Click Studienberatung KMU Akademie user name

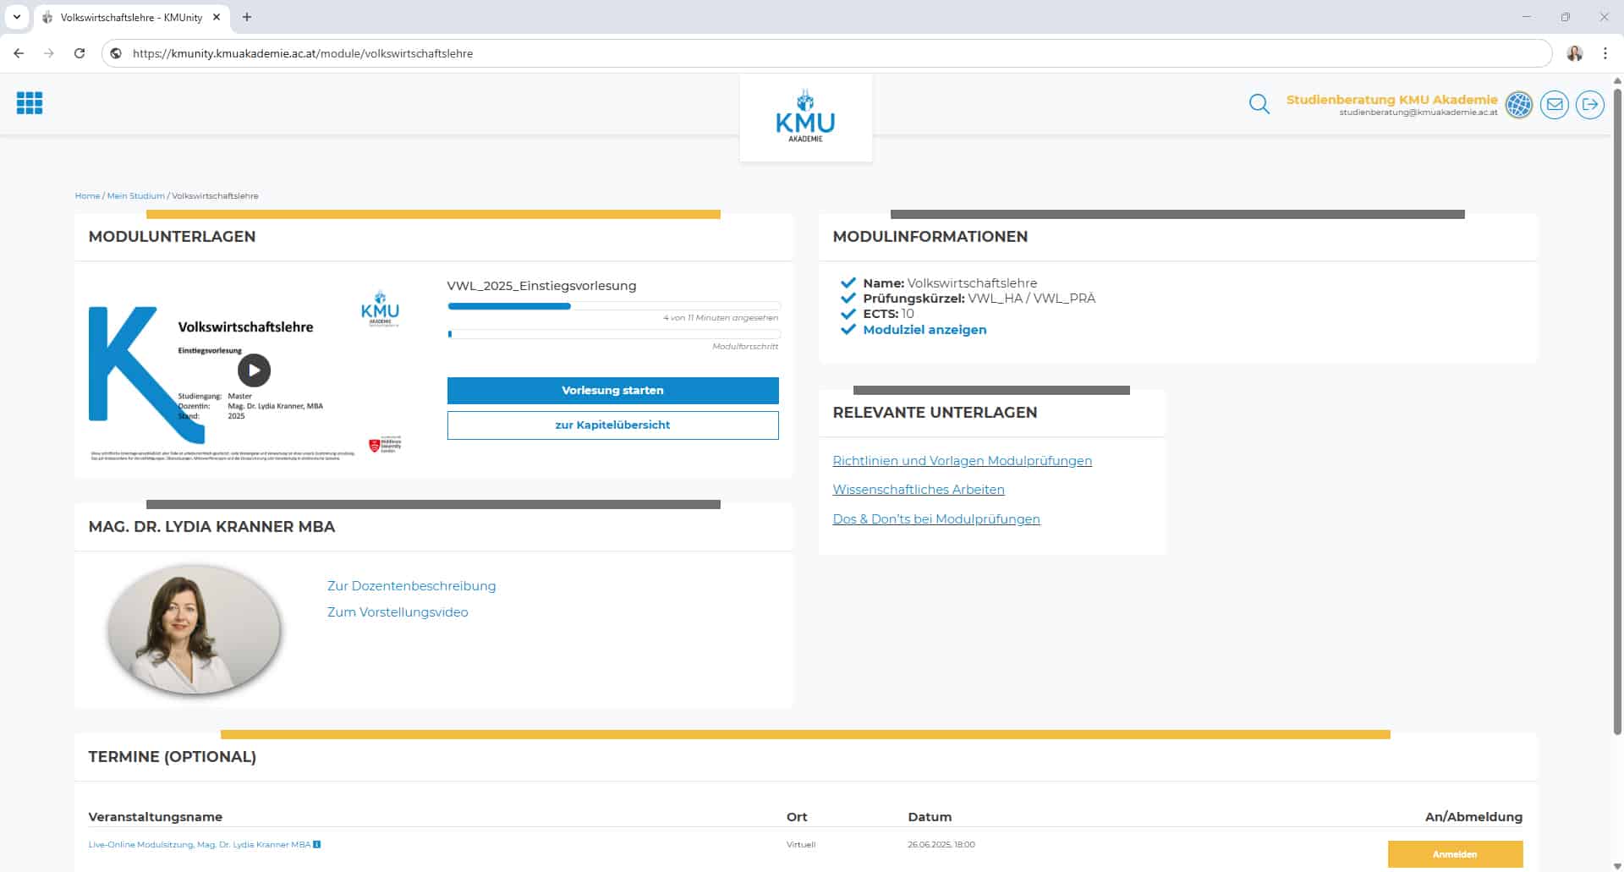coord(1391,100)
